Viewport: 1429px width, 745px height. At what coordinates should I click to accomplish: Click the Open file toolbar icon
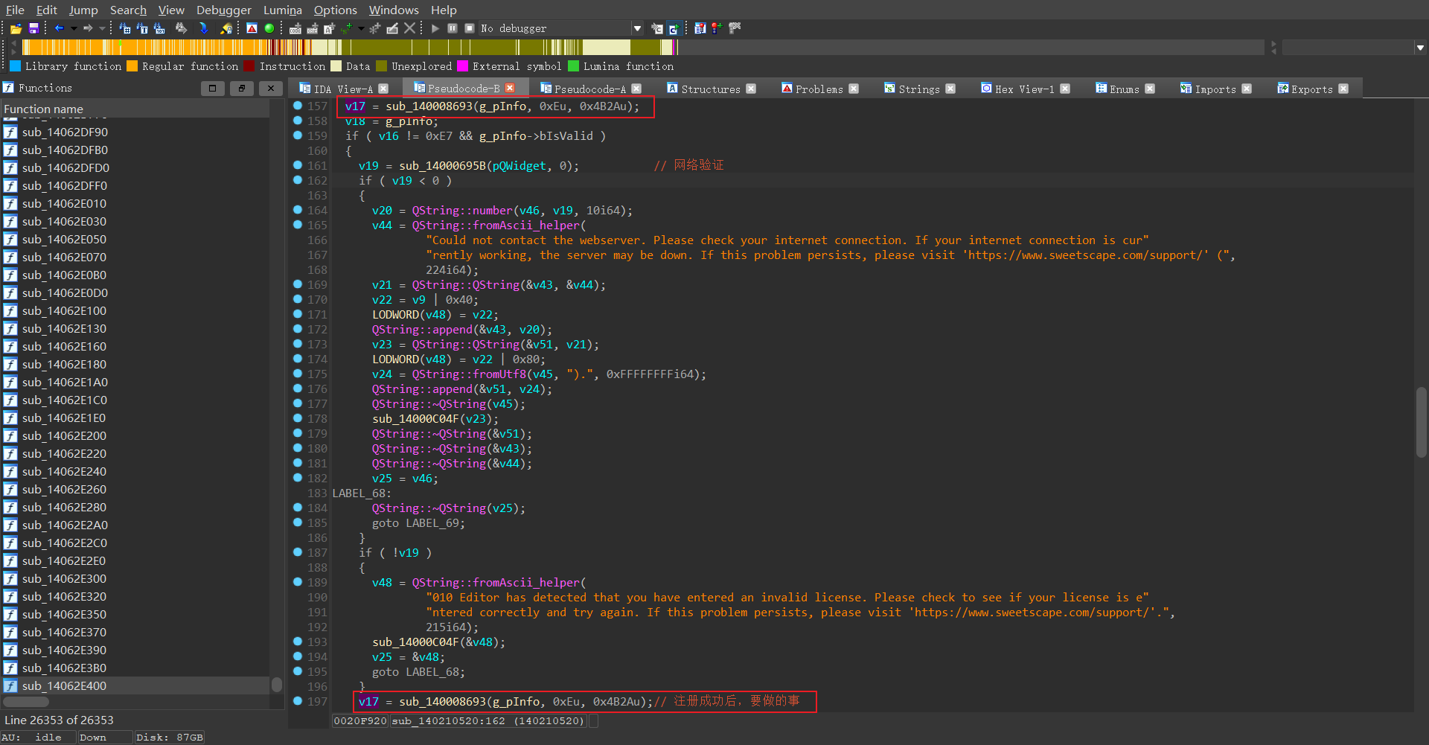pyautogui.click(x=16, y=28)
